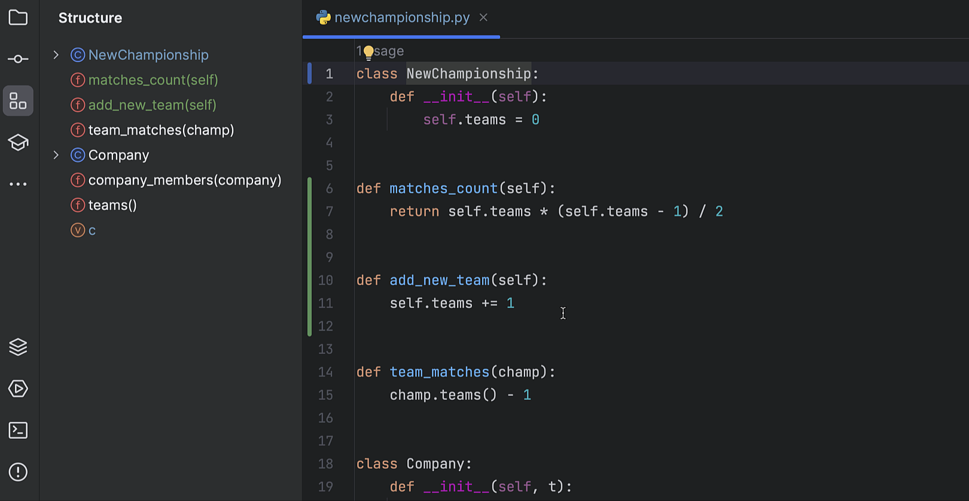Open the Terminal tool window

pyautogui.click(x=18, y=430)
